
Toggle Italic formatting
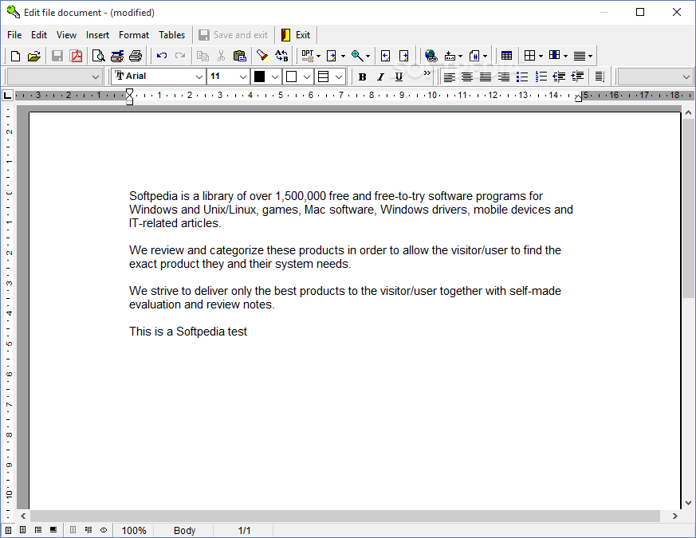(x=380, y=77)
